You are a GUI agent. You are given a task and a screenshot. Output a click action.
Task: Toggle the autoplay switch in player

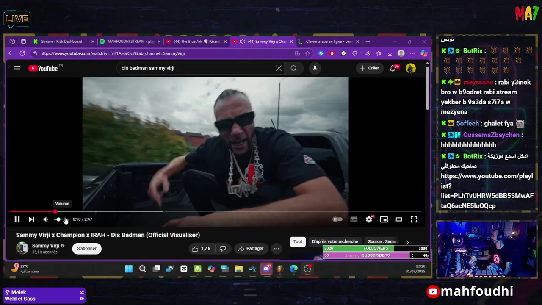pos(337,219)
